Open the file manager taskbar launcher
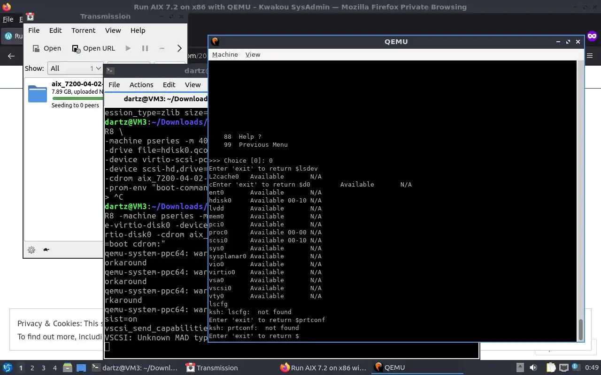 68,368
